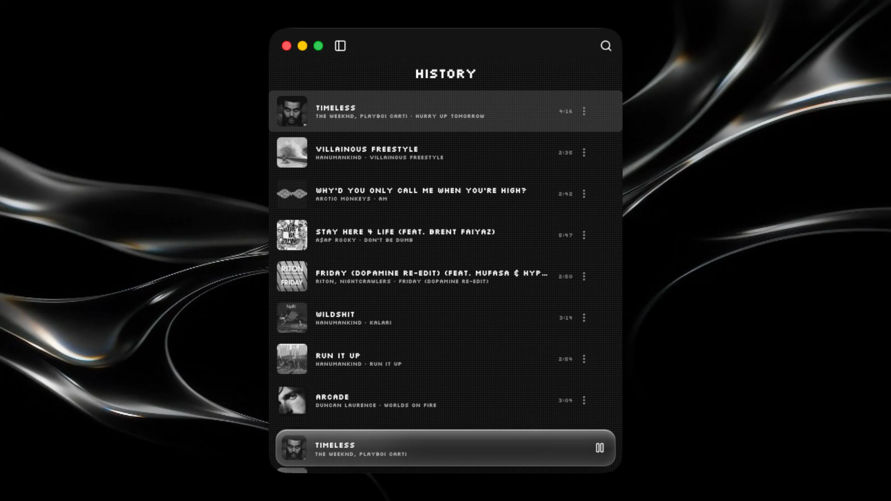
Task: Click the Riton Friday album cover
Action: (292, 276)
